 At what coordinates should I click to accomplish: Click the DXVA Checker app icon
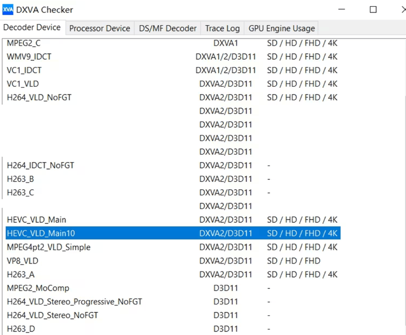coord(8,10)
